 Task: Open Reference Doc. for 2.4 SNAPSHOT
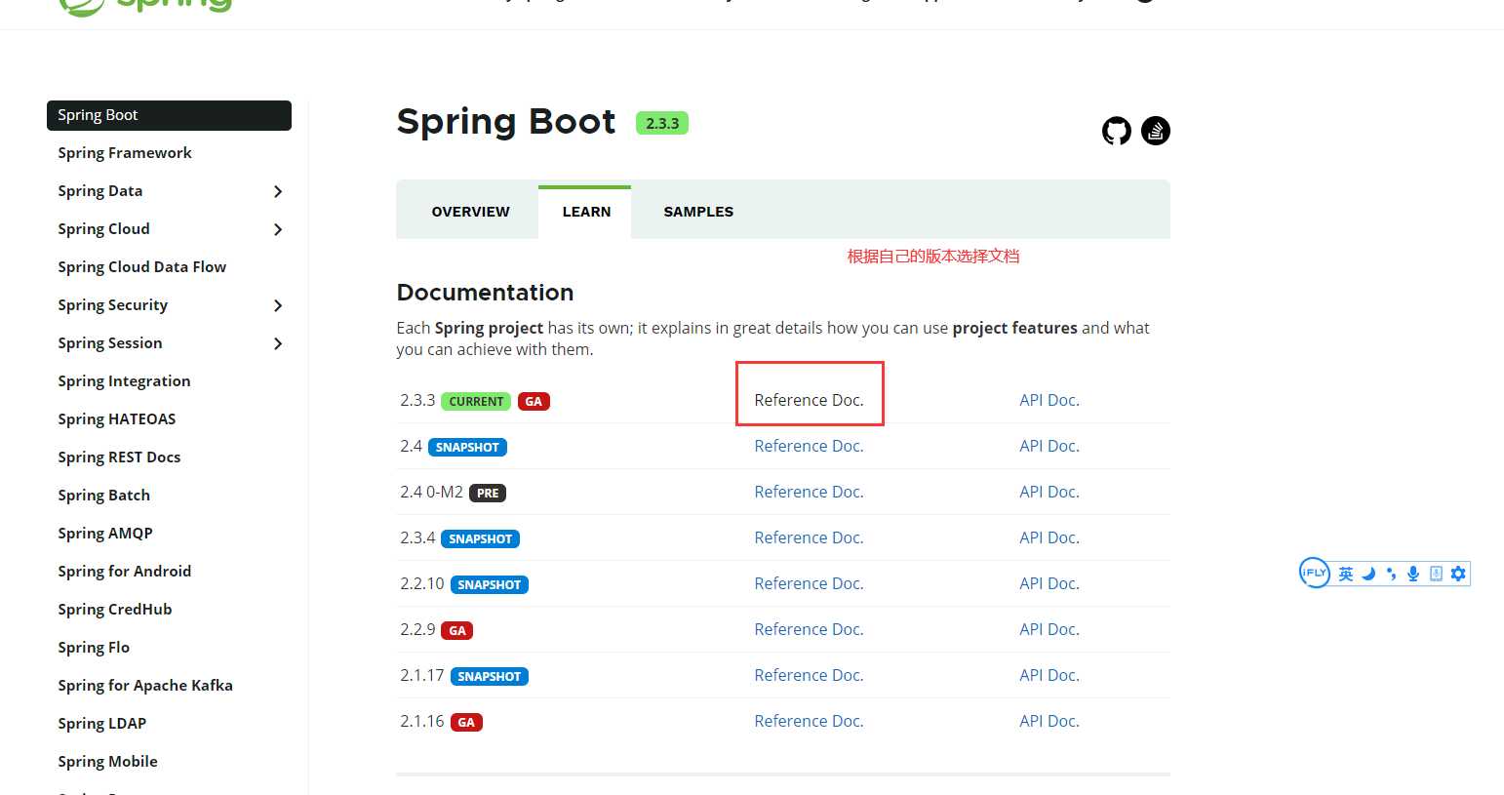click(x=809, y=446)
